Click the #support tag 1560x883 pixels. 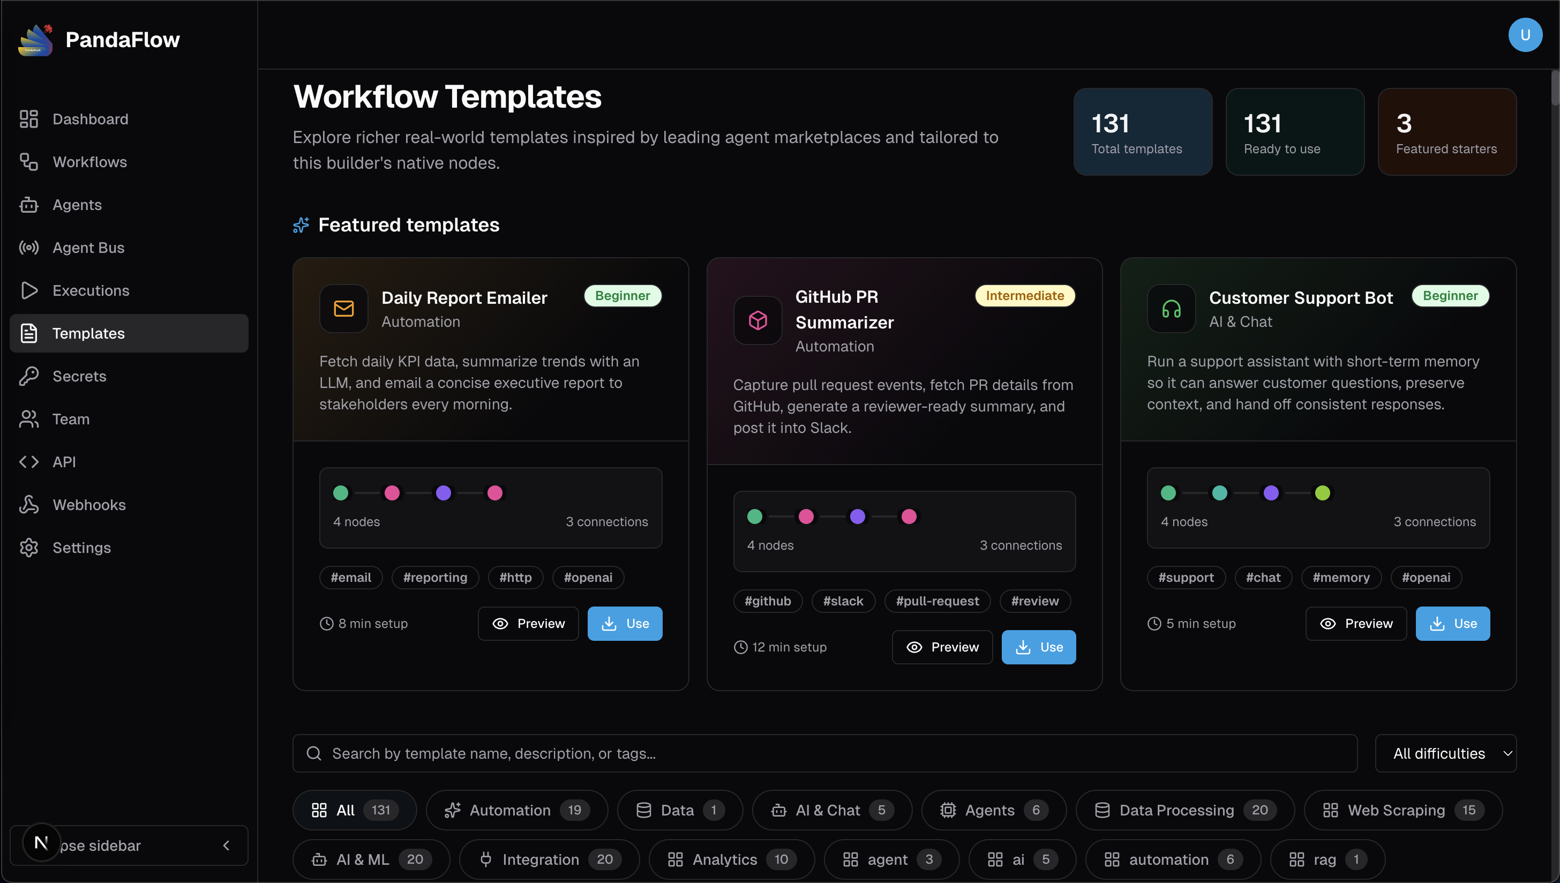click(1186, 578)
